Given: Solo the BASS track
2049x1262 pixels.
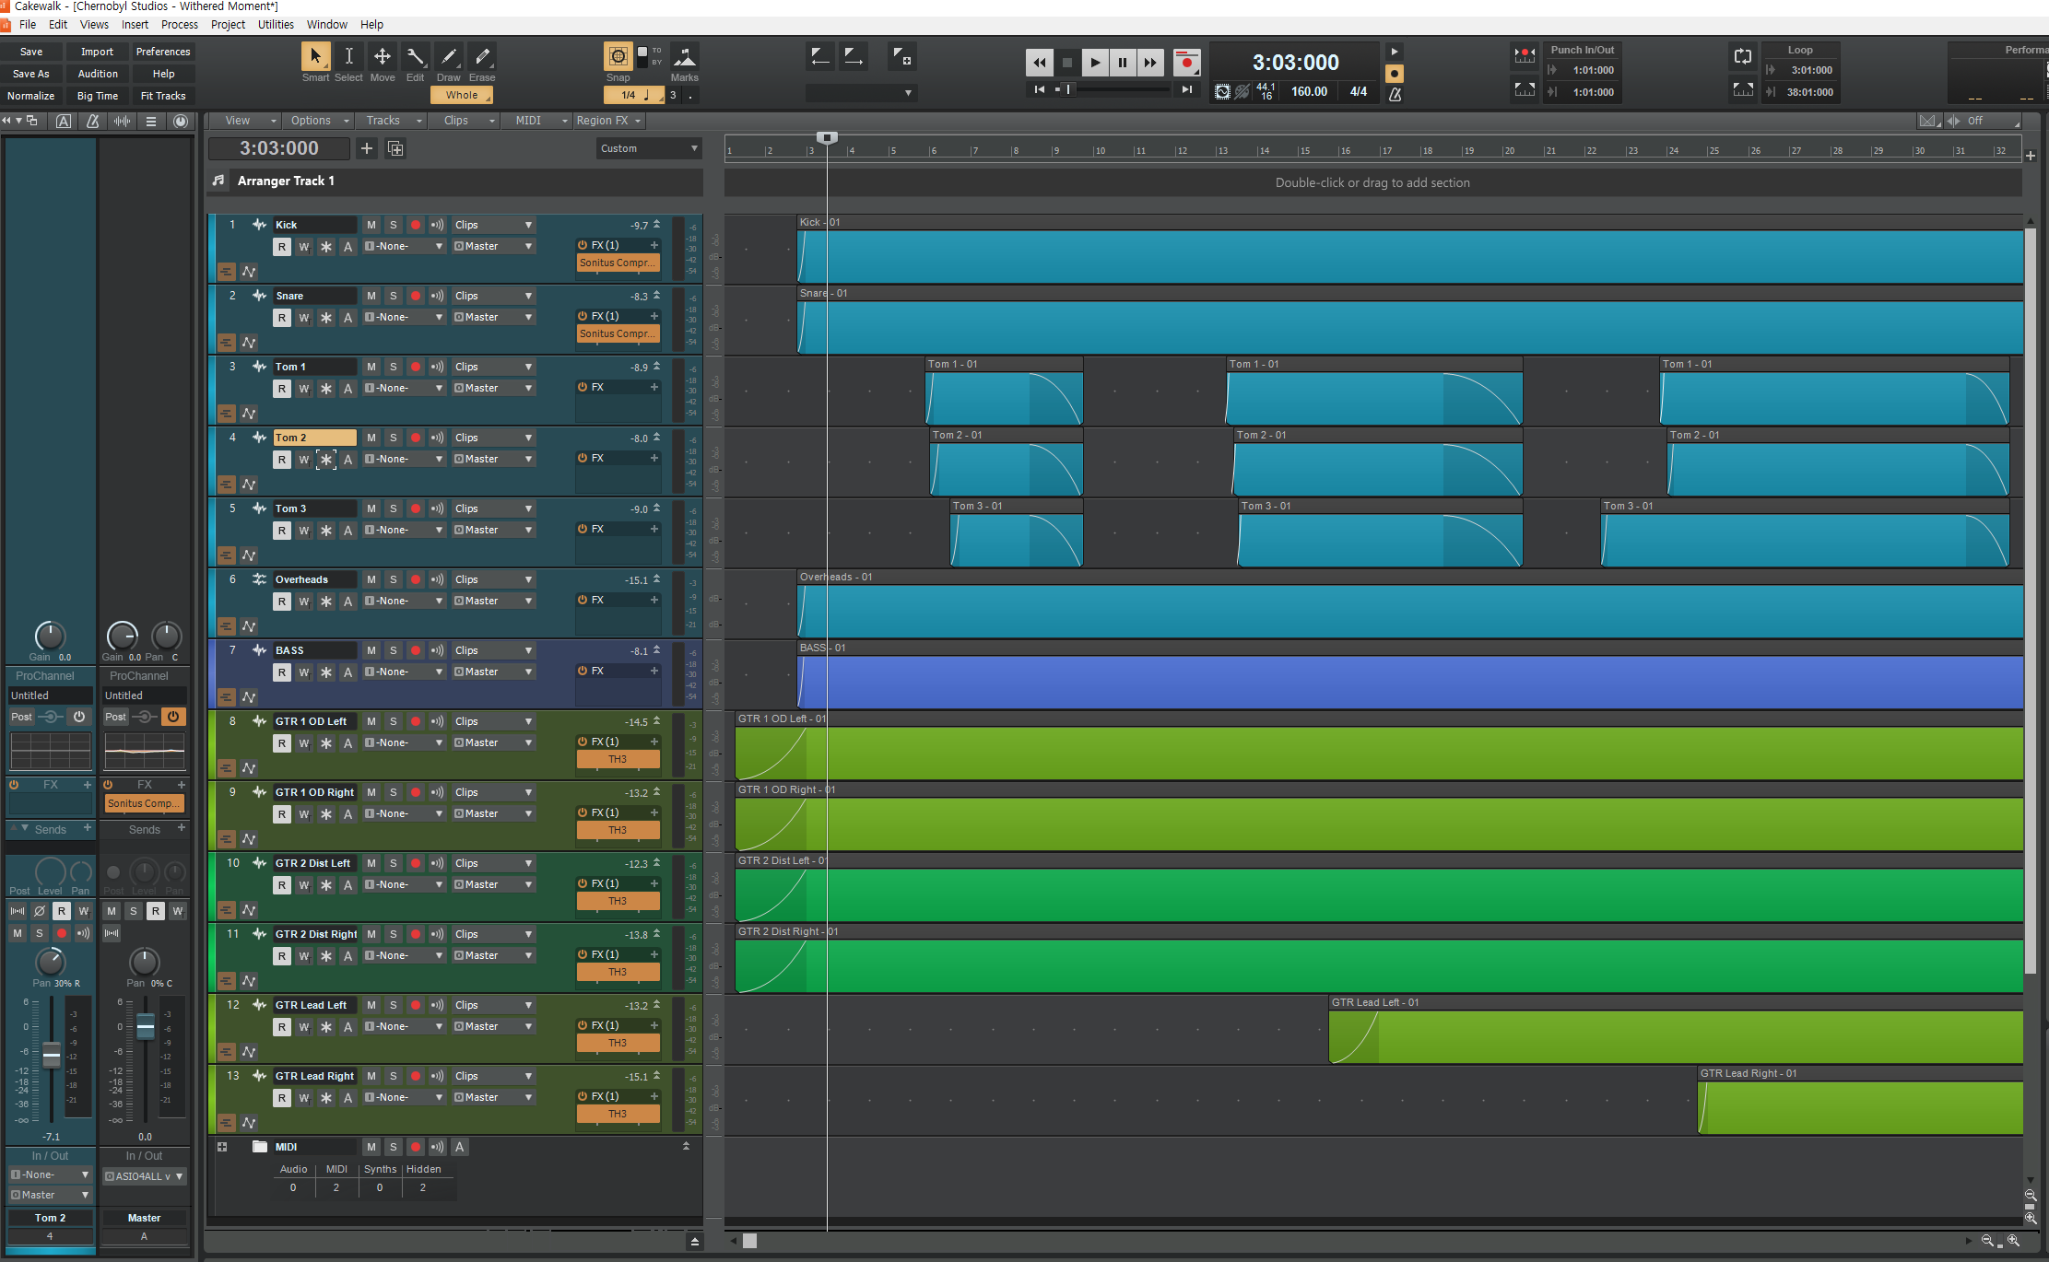Looking at the screenshot, I should [x=394, y=650].
